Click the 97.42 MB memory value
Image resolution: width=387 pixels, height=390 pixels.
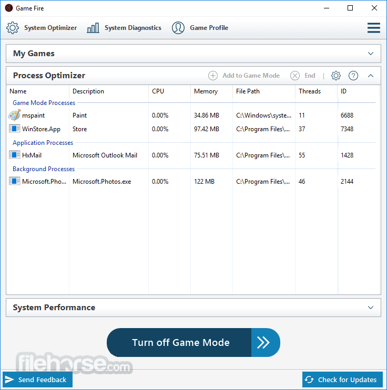click(207, 129)
